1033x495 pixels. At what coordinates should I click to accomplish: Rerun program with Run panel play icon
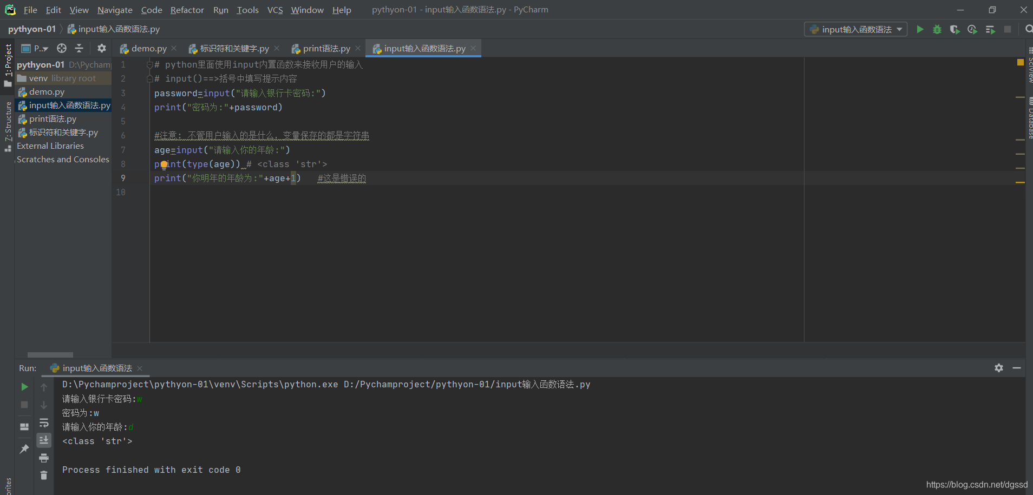point(24,387)
